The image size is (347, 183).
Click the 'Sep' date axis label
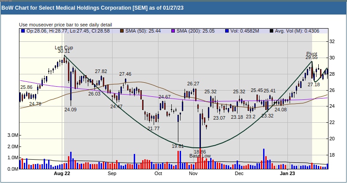[112, 173]
